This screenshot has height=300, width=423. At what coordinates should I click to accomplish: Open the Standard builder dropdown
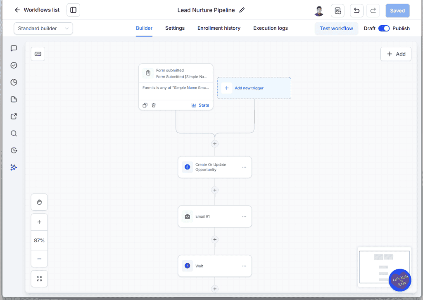[43, 29]
